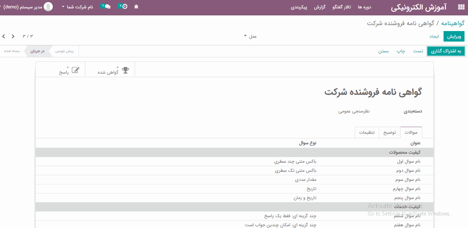Open the تالار گفتگو menu
Image resolution: width=468 pixels, height=228 pixels.
341,7
